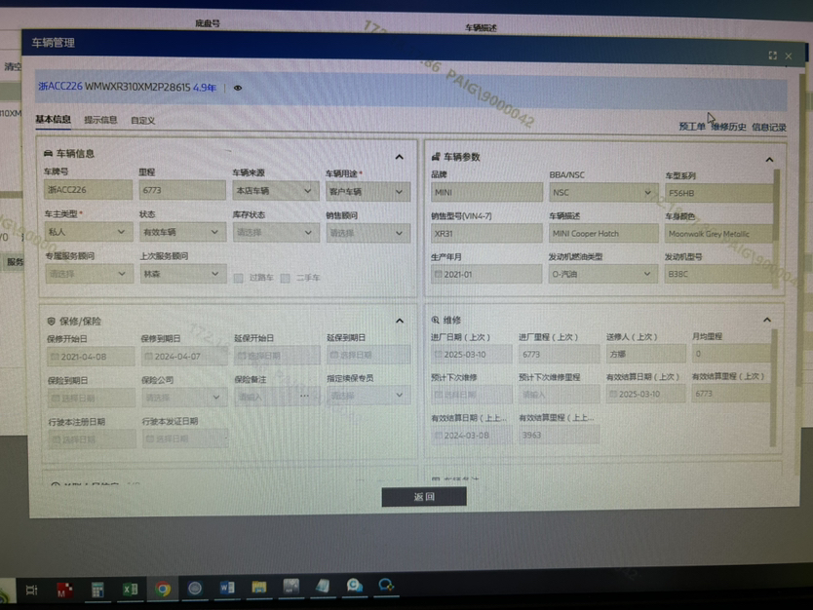
Task: Open Google Chrome from the taskbar
Action: click(x=163, y=588)
